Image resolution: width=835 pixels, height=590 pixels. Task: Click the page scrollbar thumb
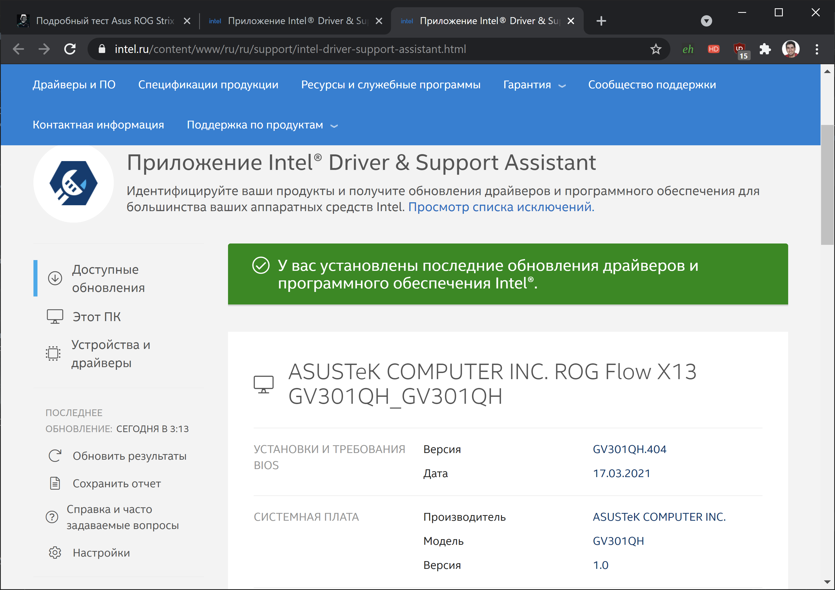827,185
